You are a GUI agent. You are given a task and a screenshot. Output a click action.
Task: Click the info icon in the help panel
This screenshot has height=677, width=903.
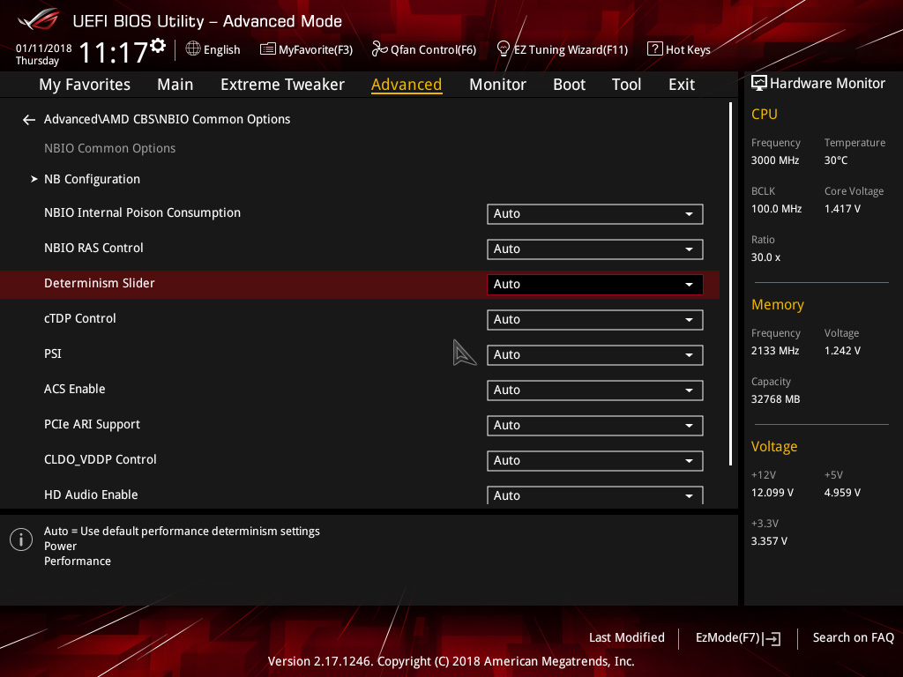21,539
